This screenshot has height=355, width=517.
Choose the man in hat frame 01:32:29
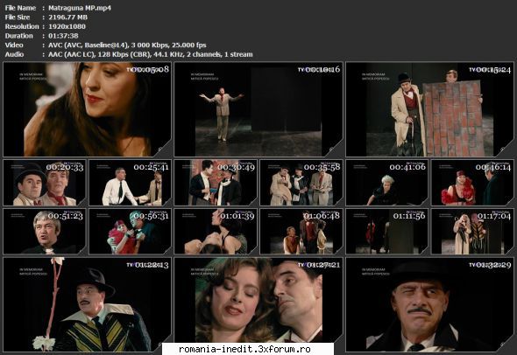pos(429,304)
